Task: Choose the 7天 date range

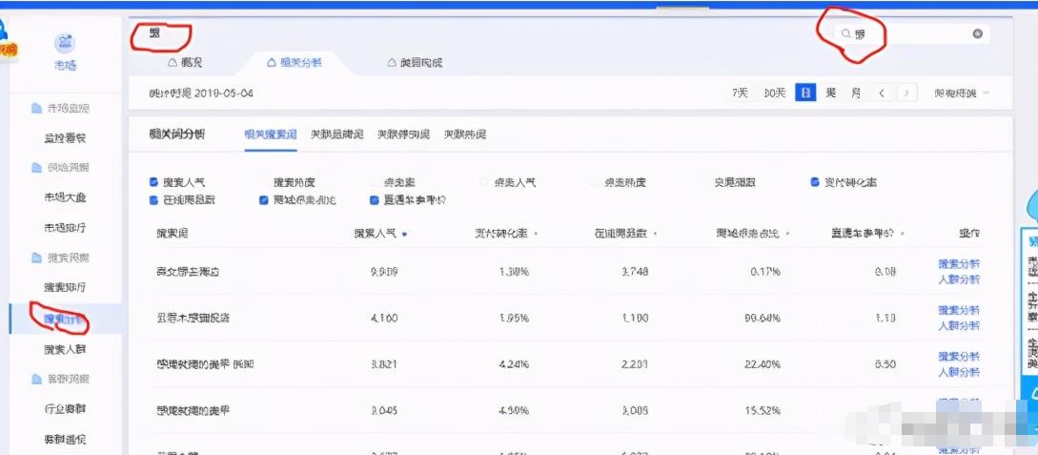Action: tap(740, 93)
